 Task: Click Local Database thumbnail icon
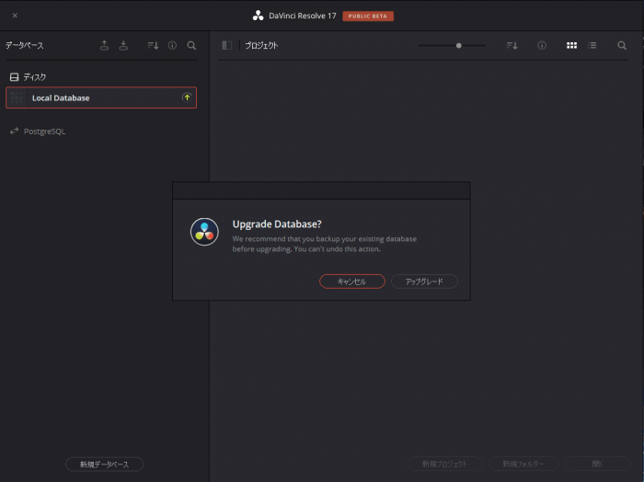pyautogui.click(x=17, y=98)
